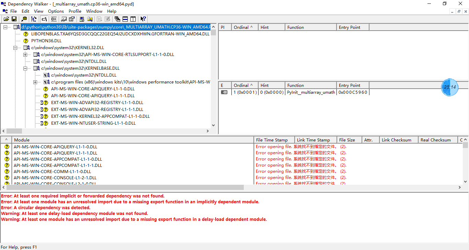
Task: Sort modules by Link Time Stamp header
Action: [x=316, y=140]
